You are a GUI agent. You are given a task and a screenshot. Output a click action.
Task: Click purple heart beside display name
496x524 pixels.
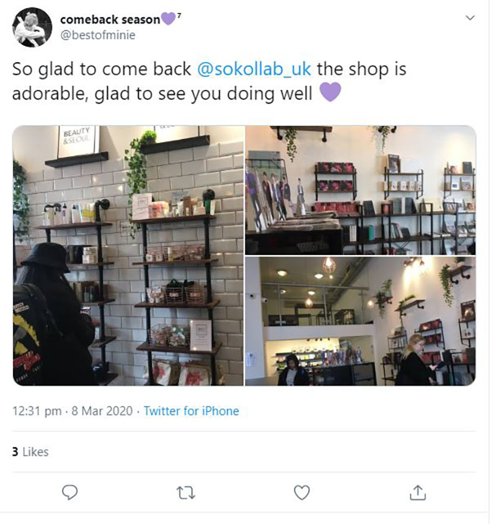[168, 19]
